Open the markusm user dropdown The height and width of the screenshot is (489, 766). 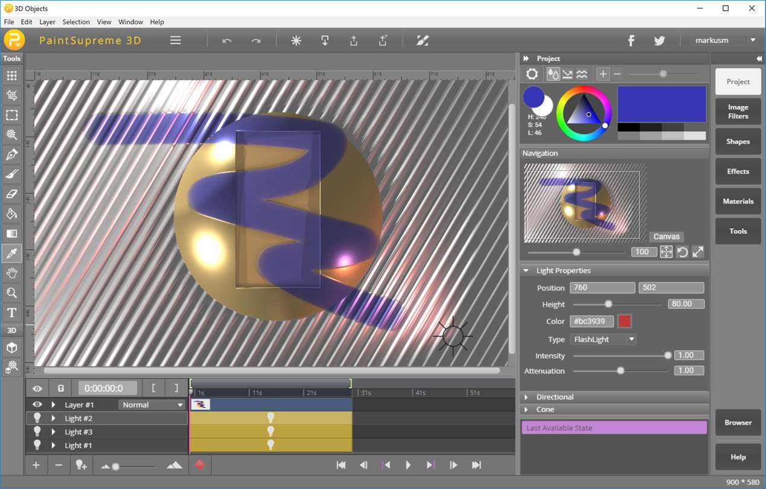[x=725, y=40]
